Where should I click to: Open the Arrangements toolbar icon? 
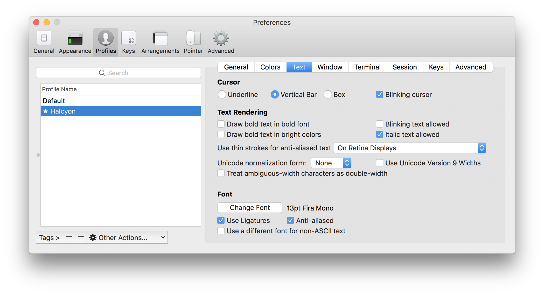(x=160, y=38)
